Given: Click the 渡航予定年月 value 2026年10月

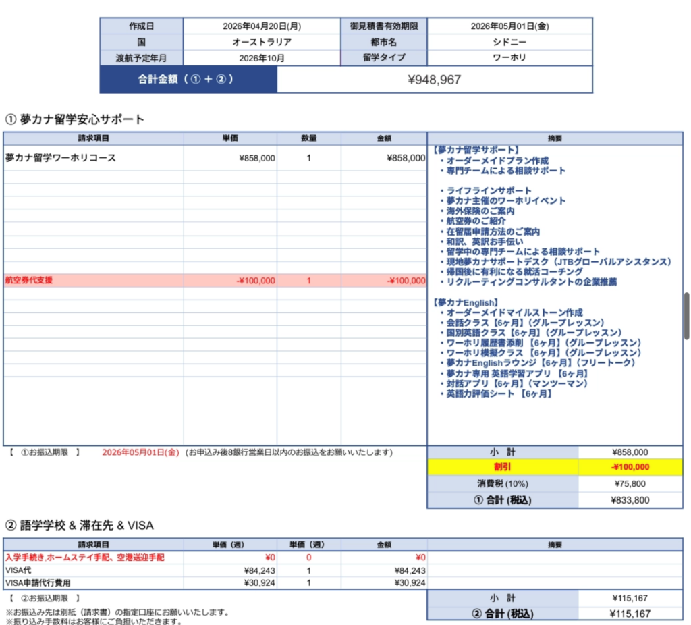Looking at the screenshot, I should pos(262,58).
